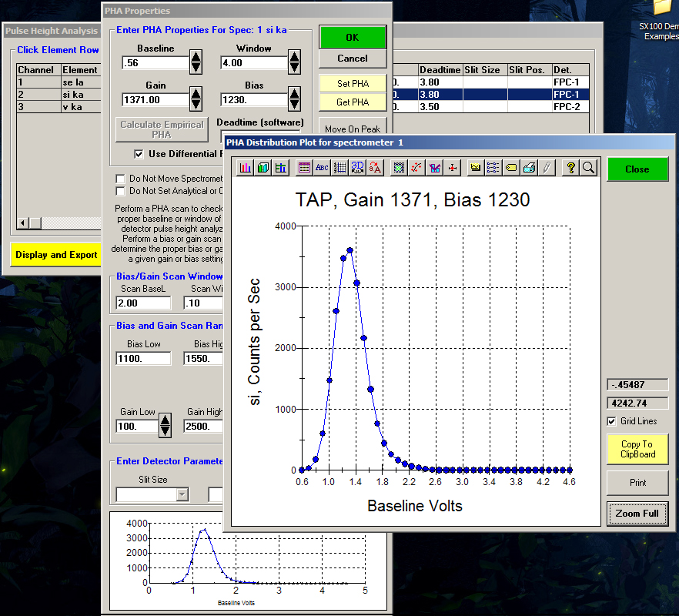Click the Copy To ClipBoard button
This screenshot has height=616, width=679.
click(x=637, y=449)
